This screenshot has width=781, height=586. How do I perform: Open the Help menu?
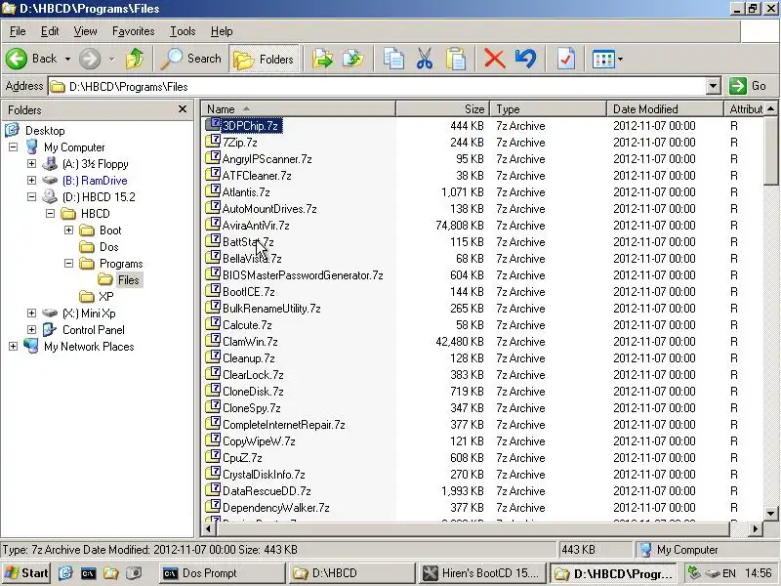(222, 31)
